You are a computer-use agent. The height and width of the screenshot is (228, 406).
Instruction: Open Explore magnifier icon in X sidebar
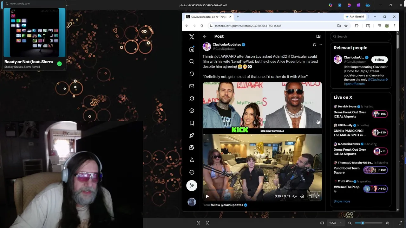(192, 61)
